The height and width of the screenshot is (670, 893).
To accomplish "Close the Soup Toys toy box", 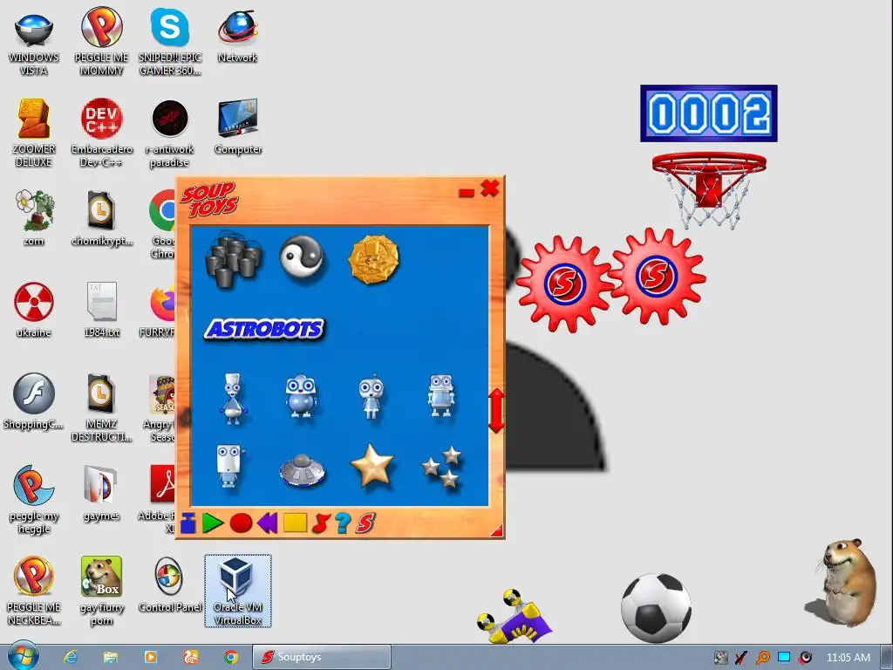I will point(490,188).
